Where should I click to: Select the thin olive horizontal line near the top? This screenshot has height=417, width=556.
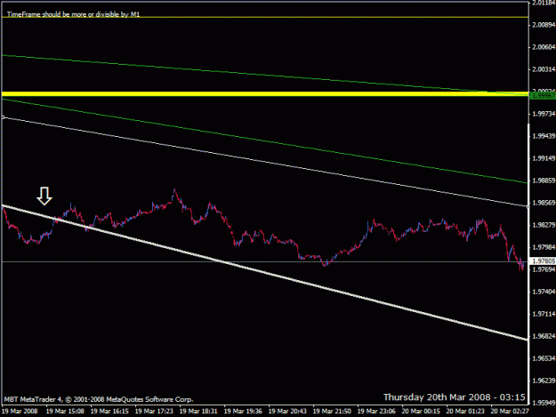[x=265, y=17]
